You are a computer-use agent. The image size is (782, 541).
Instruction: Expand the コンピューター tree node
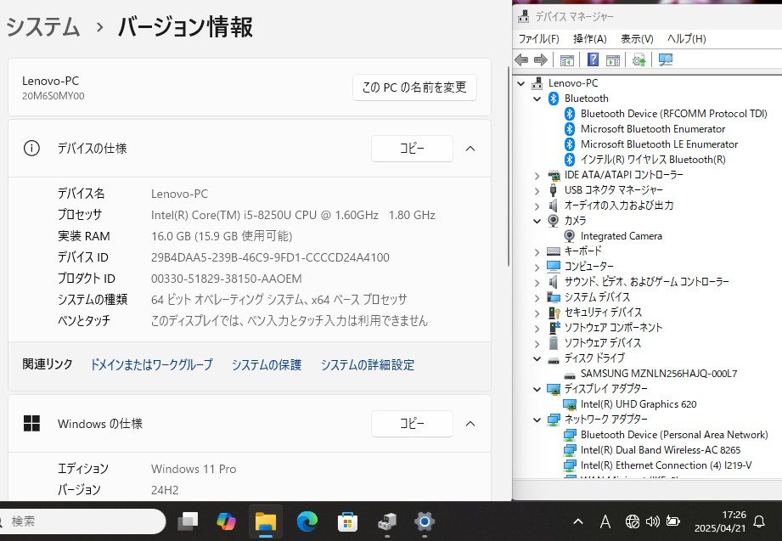[x=537, y=267]
